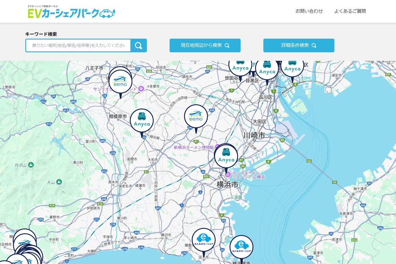The image size is (396, 264).
Task: Click the サンリオピューロランド attraction icon
Action: (x=141, y=89)
